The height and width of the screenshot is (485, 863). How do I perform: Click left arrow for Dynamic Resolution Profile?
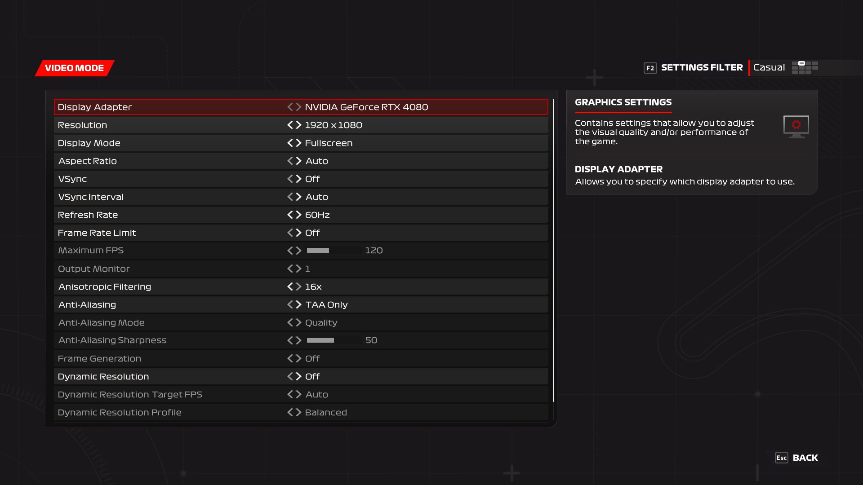pos(290,412)
